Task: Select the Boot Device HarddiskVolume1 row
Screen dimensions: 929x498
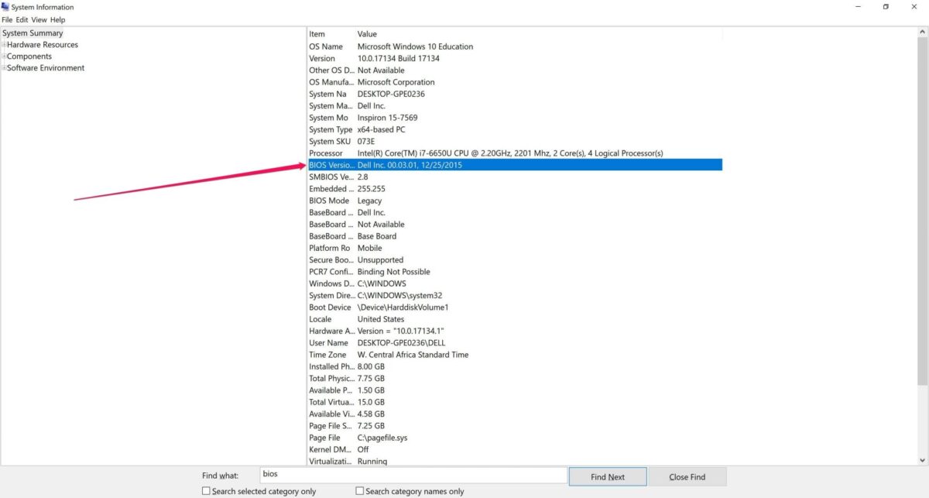Action: point(515,307)
